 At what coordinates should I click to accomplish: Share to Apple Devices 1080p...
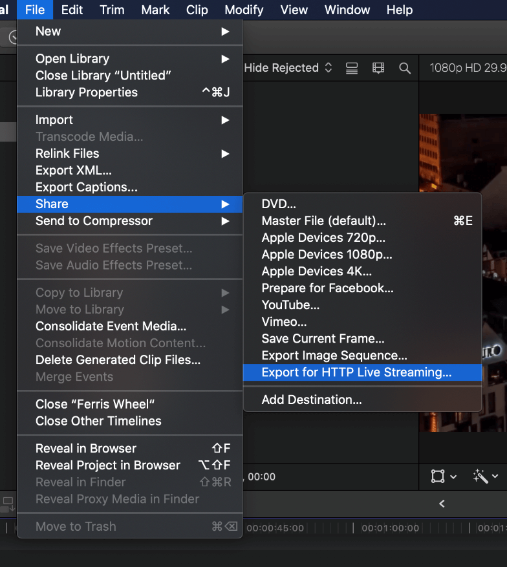[362, 254]
